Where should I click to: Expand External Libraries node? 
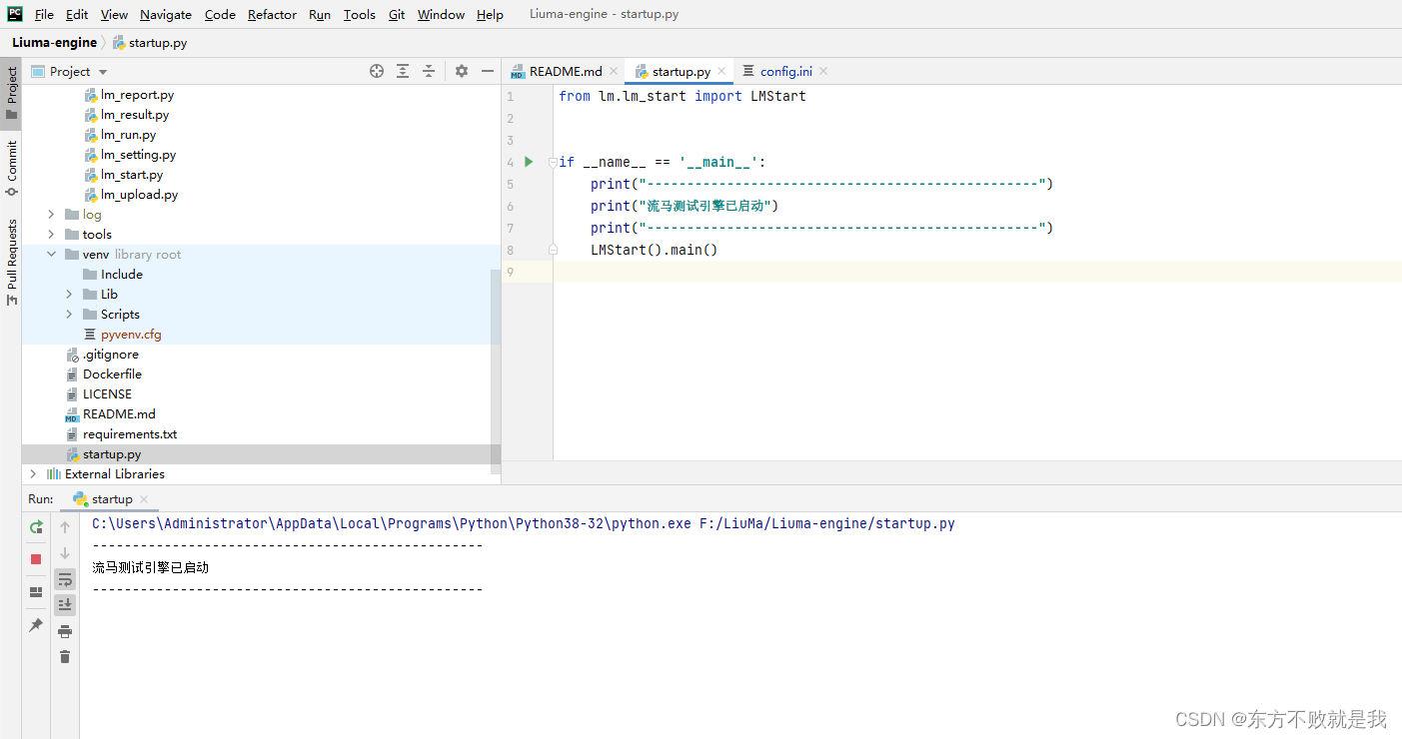click(33, 474)
